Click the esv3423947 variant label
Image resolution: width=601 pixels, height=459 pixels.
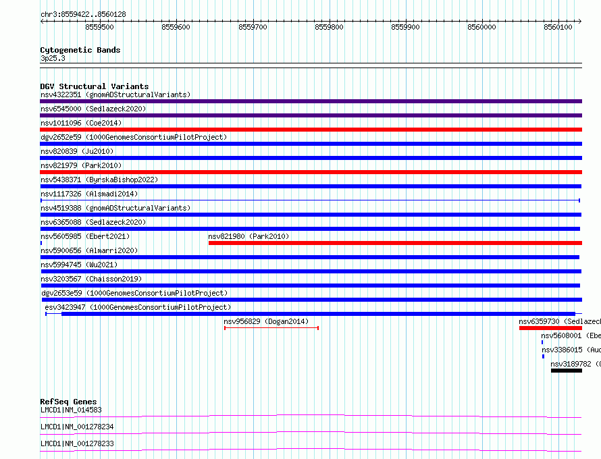(138, 307)
